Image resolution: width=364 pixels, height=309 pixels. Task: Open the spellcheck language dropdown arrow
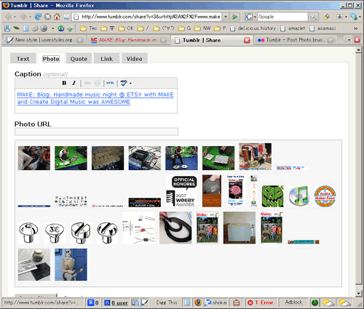tap(130, 84)
